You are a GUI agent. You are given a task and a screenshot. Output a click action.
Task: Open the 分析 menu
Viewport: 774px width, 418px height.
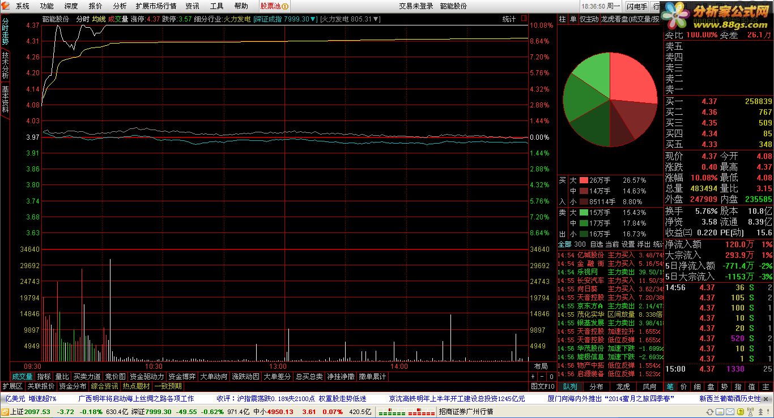click(x=120, y=6)
